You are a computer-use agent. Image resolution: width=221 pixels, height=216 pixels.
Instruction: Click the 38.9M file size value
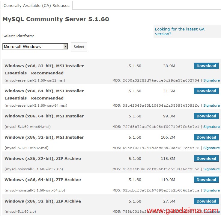(169, 66)
